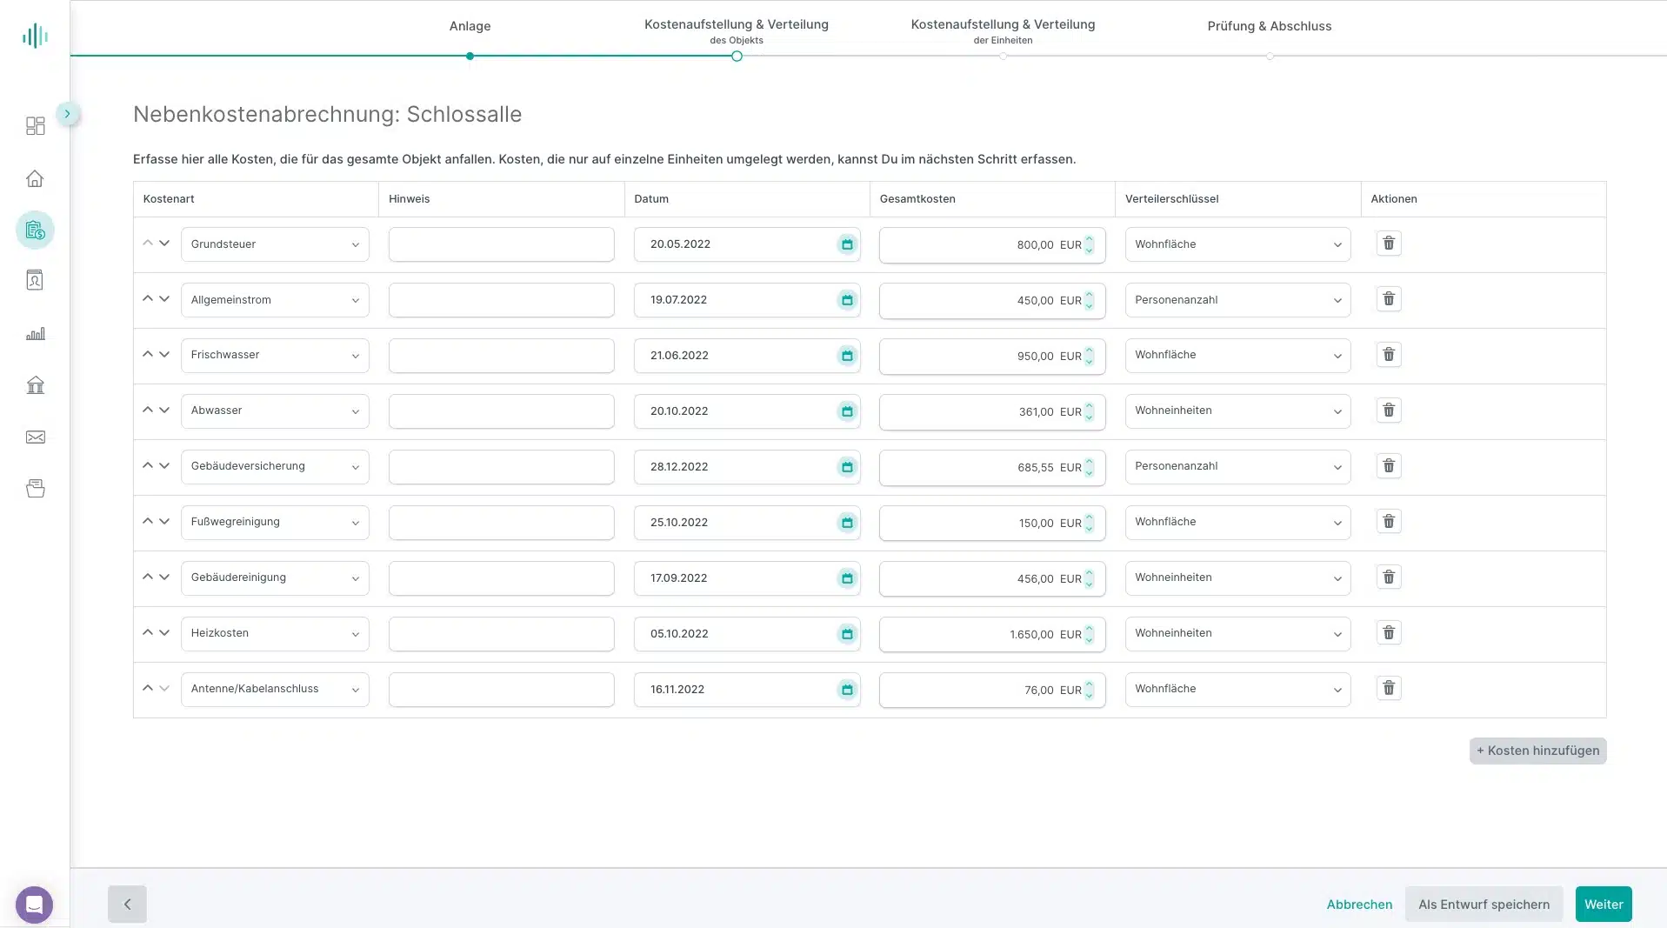This screenshot has width=1667, height=928.
Task: Go to Kostenaufstellung & Verteilung des Objekts step
Action: 737,31
